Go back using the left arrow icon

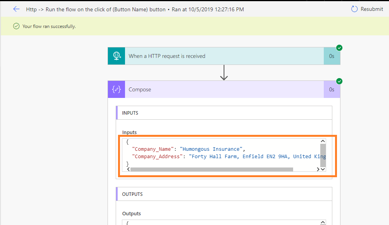click(16, 9)
